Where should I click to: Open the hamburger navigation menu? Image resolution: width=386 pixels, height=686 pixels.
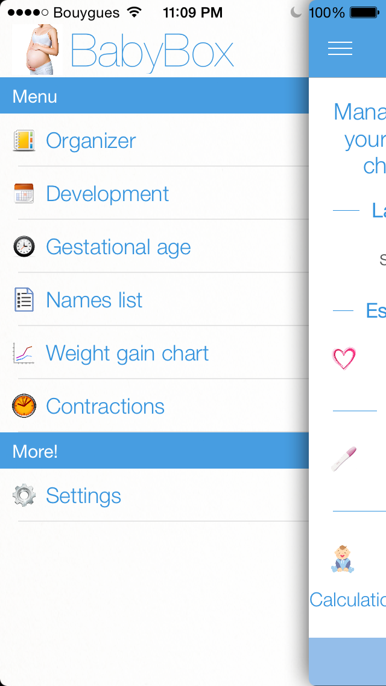coord(340,48)
